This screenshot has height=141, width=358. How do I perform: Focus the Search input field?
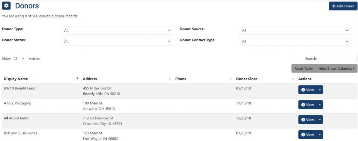point(338,58)
